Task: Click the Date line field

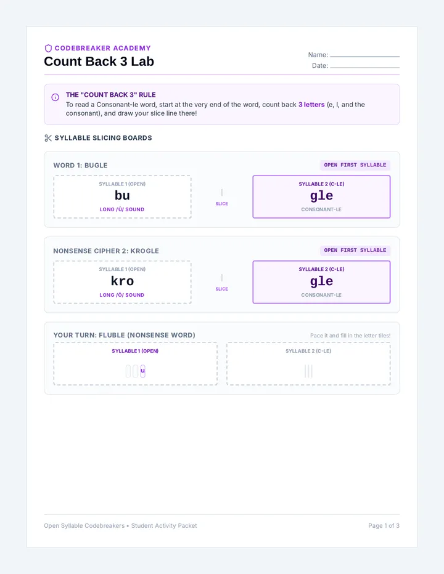Action: click(365, 66)
